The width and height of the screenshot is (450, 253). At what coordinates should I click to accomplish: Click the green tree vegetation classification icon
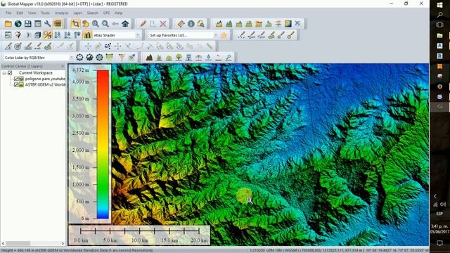[x=179, y=58]
